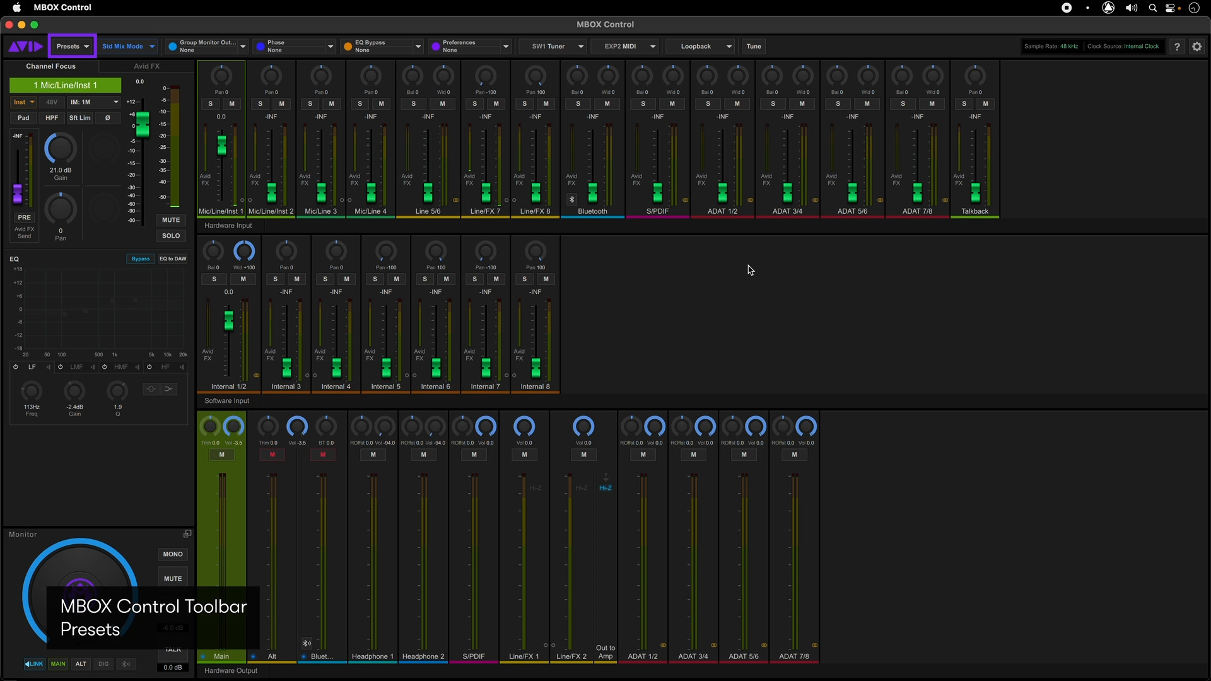Open the EXP2 MIDI dropdown
This screenshot has height=681, width=1211.
(624, 46)
